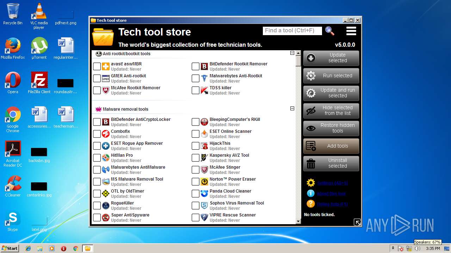Select the CCleaner desktop shortcut
451x253 pixels.
tap(13, 187)
